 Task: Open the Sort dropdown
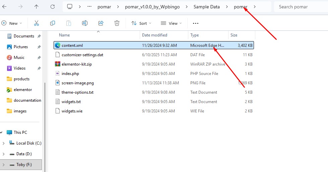coord(141,23)
